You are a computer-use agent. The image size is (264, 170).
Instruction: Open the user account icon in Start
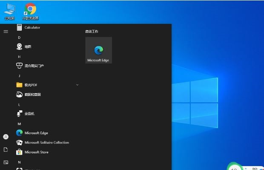[x=6, y=137]
